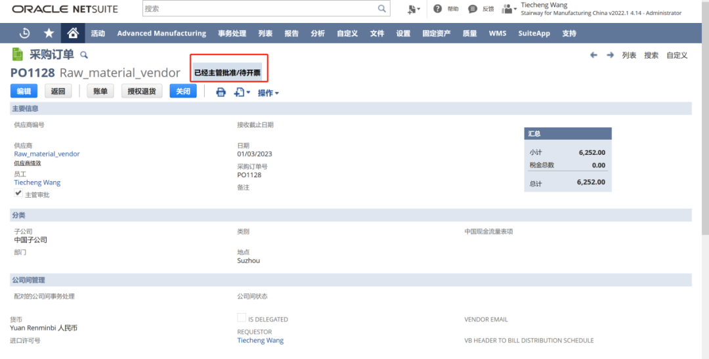Click the 帮助 help label
Image resolution: width=709 pixels, height=359 pixels.
453,9
